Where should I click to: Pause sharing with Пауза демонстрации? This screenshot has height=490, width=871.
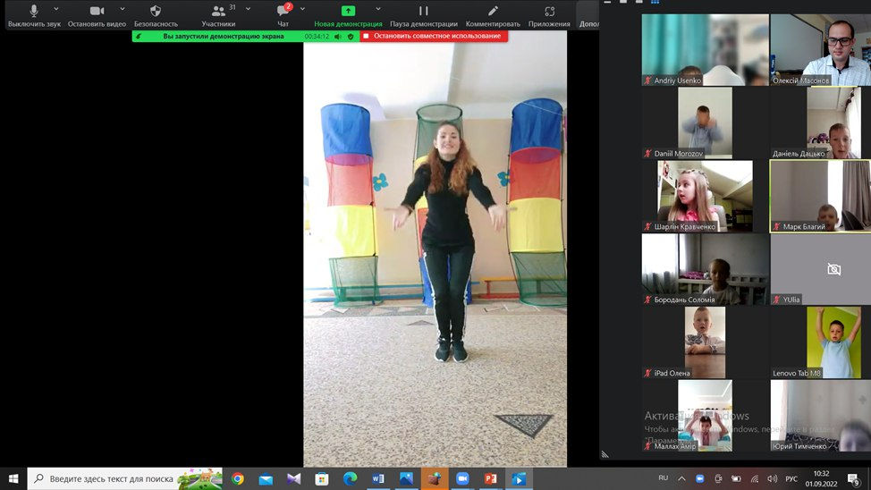point(424,15)
